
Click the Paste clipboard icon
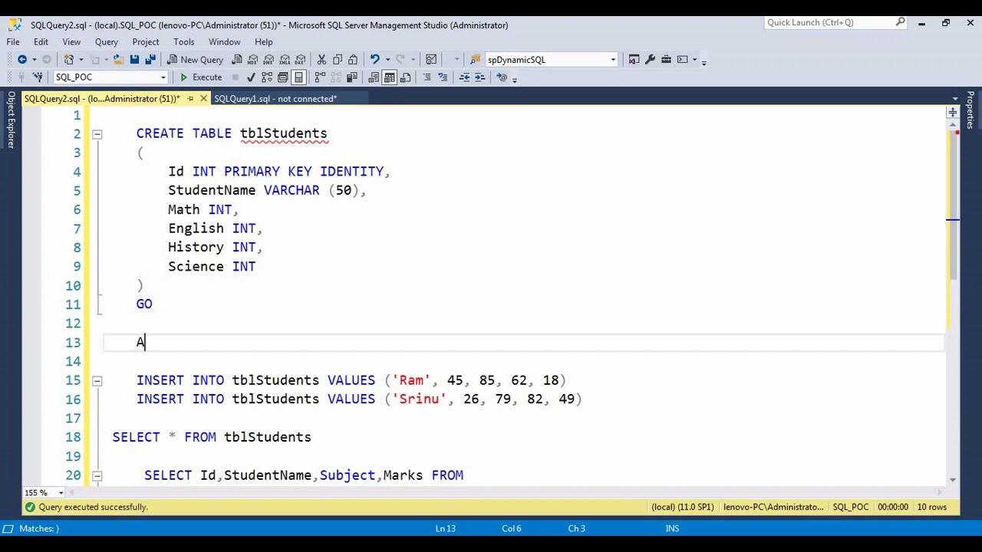[353, 59]
